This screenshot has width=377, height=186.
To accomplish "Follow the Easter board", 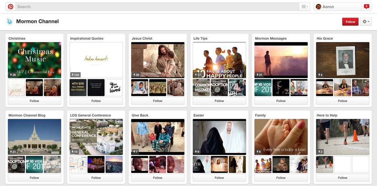I will click(219, 178).
